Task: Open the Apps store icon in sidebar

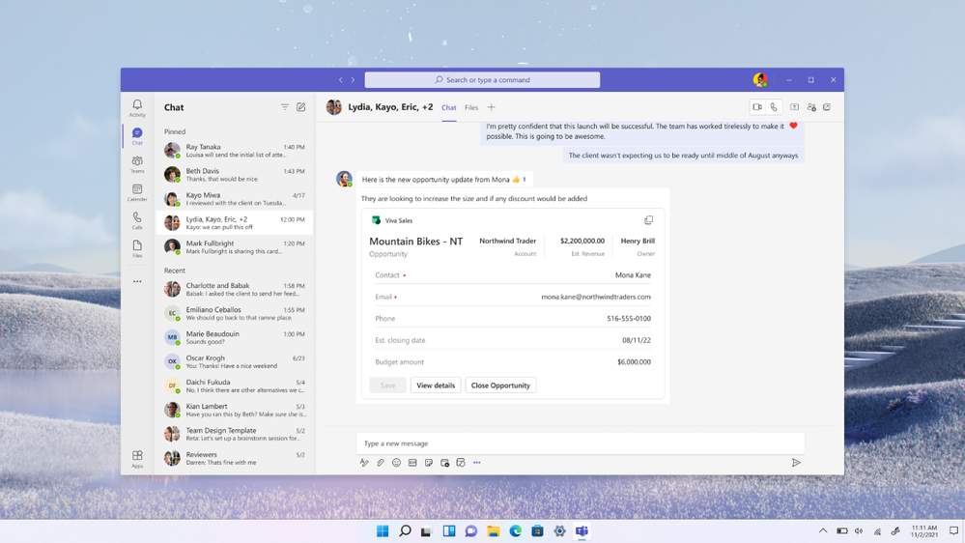Action: click(x=137, y=459)
